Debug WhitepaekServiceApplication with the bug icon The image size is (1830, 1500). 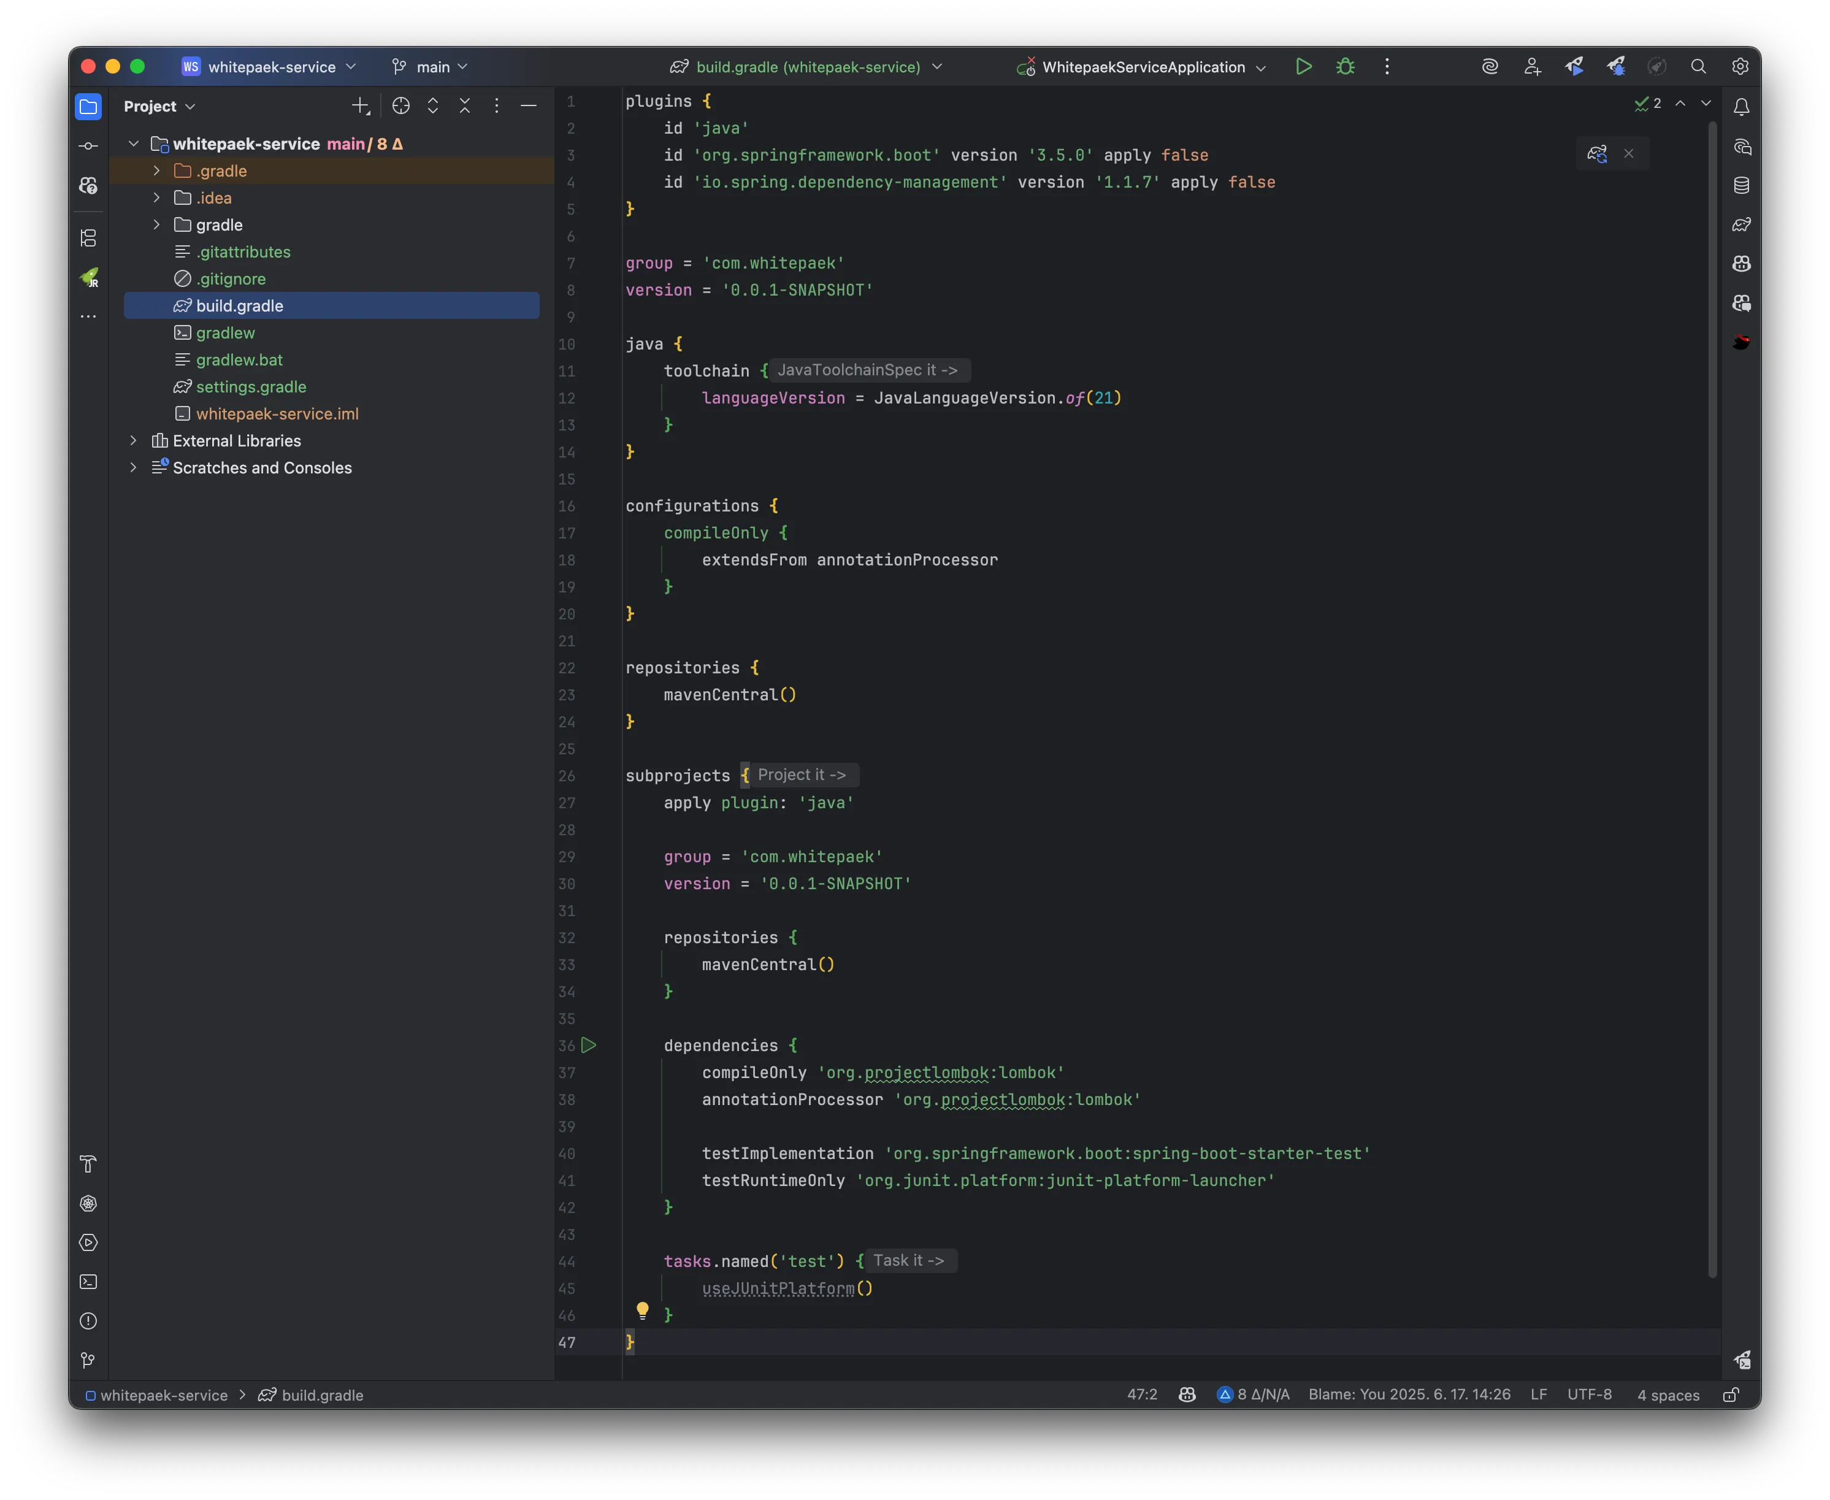tap(1346, 66)
